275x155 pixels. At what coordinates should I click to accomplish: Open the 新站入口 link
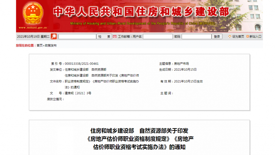point(255,36)
